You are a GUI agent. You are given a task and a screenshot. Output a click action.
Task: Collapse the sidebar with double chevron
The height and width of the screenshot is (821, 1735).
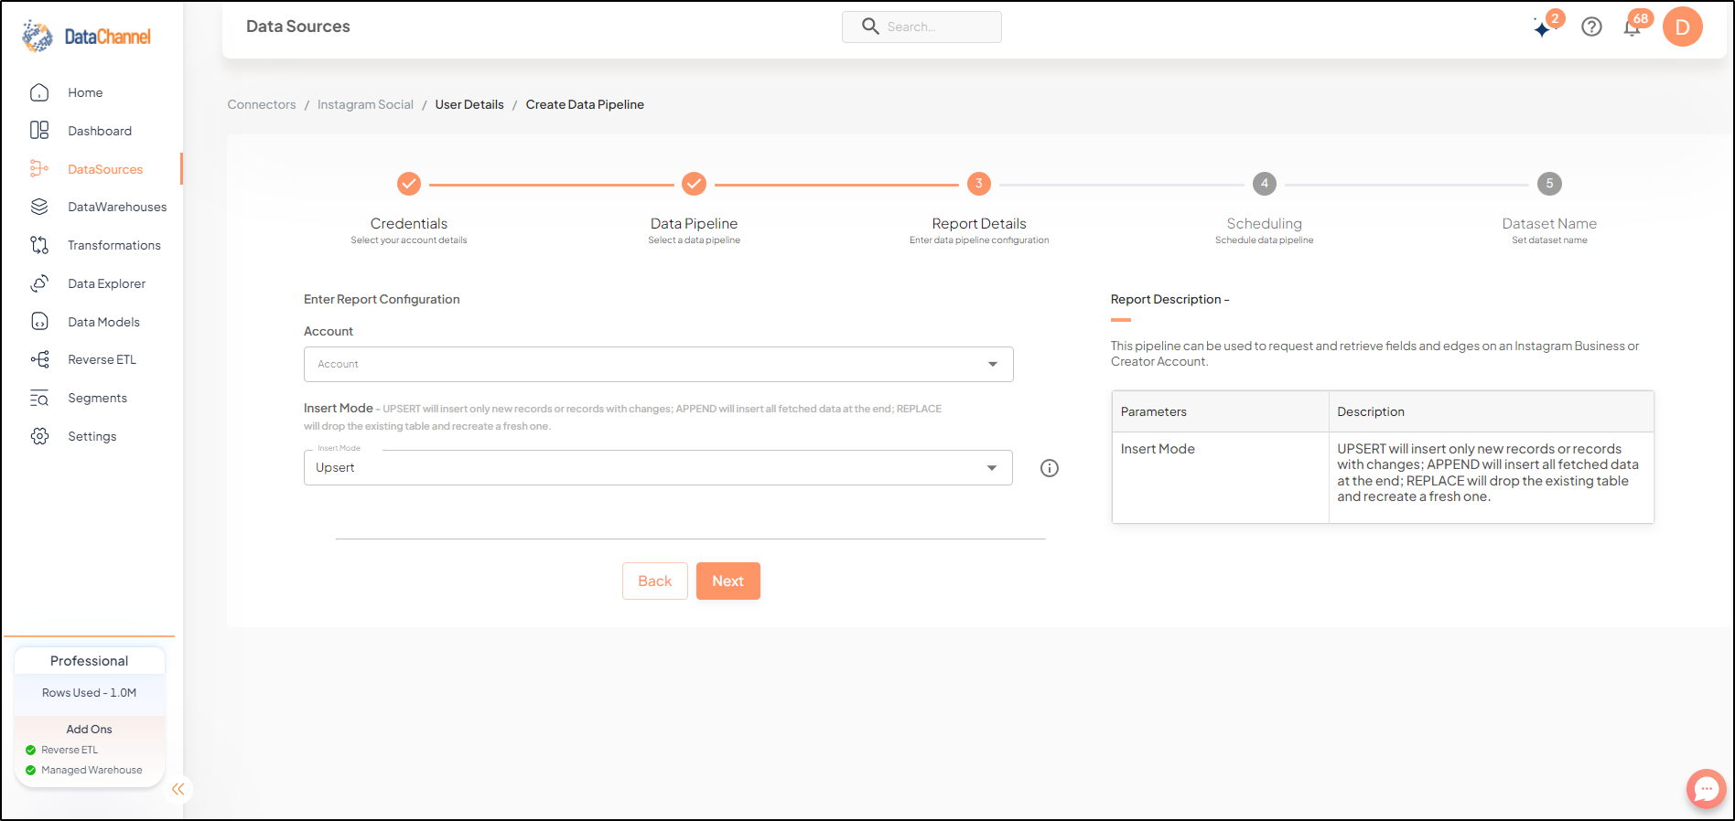coord(178,789)
